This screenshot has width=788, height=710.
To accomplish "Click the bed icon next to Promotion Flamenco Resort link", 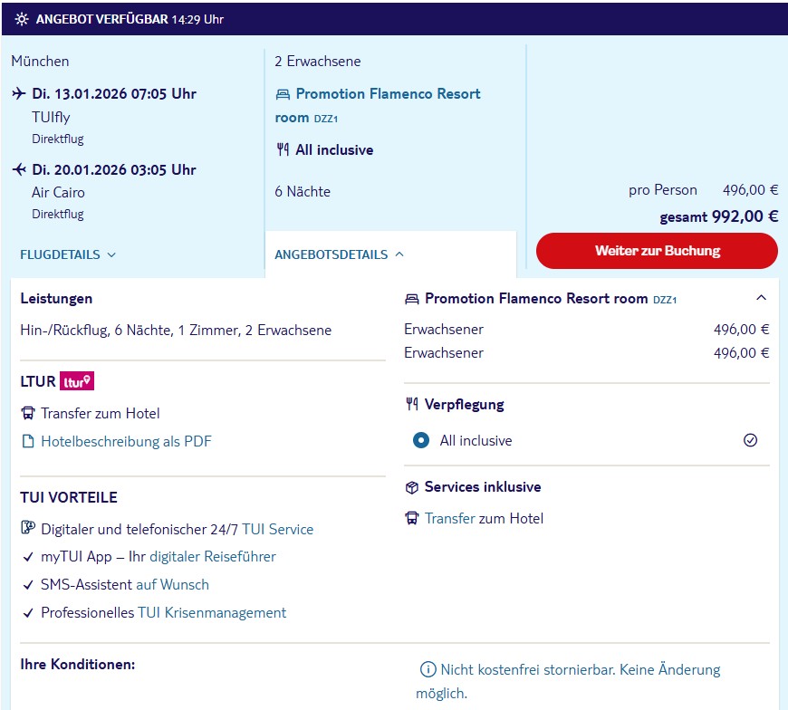I will 283,94.
